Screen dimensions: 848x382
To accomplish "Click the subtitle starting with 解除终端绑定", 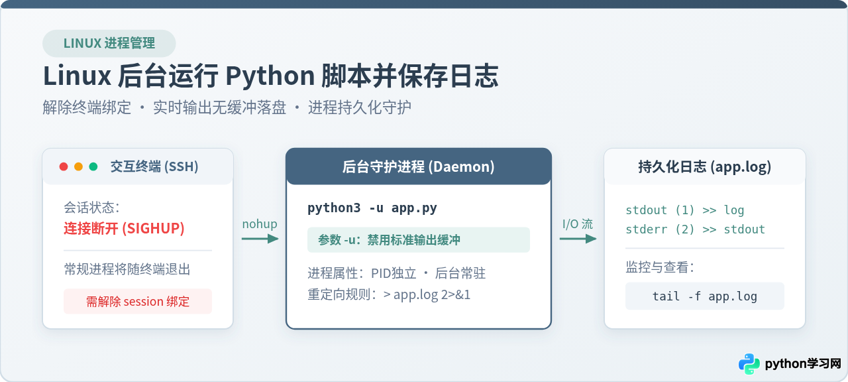I will 227,107.
